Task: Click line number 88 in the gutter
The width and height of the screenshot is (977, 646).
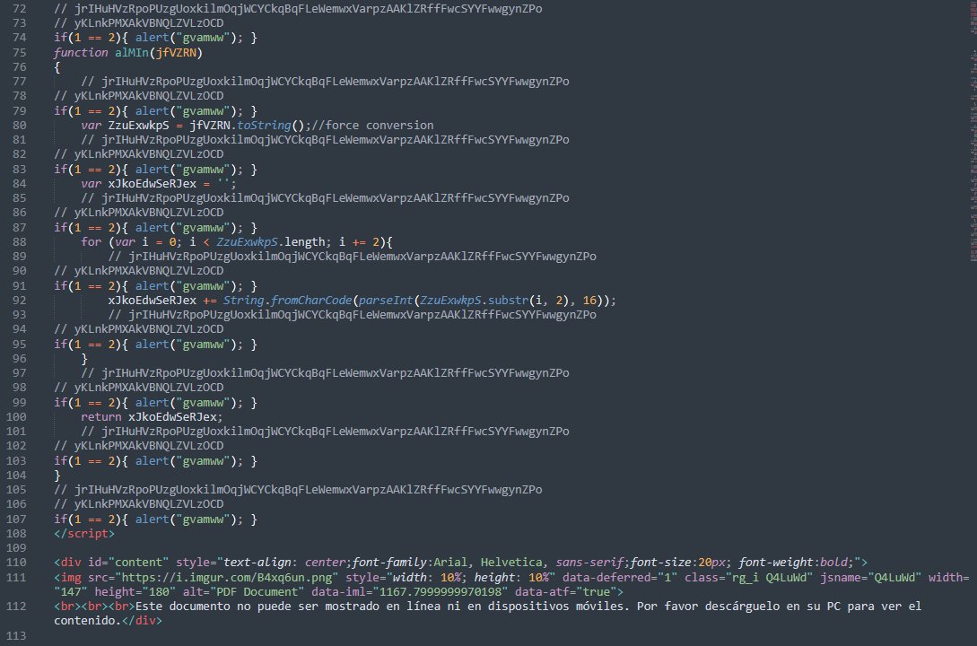Action: point(20,241)
